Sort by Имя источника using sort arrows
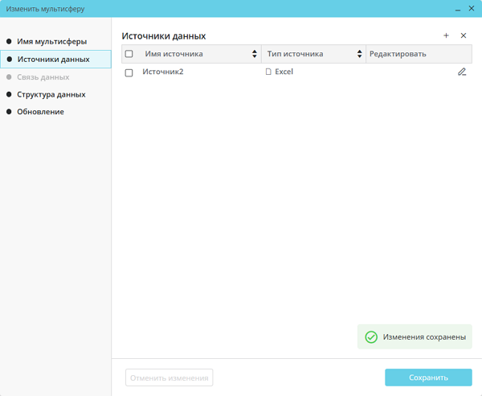 click(255, 54)
